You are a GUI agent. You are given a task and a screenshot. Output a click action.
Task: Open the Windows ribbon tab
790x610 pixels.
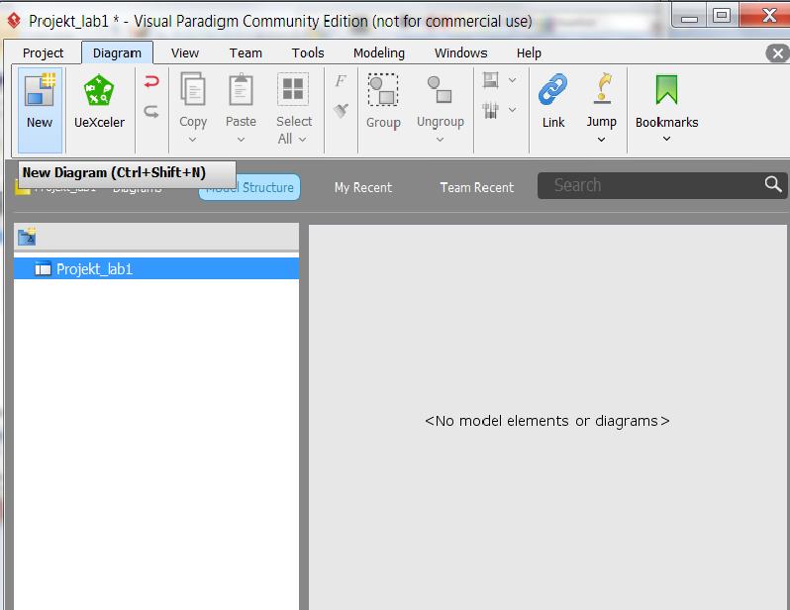461,52
